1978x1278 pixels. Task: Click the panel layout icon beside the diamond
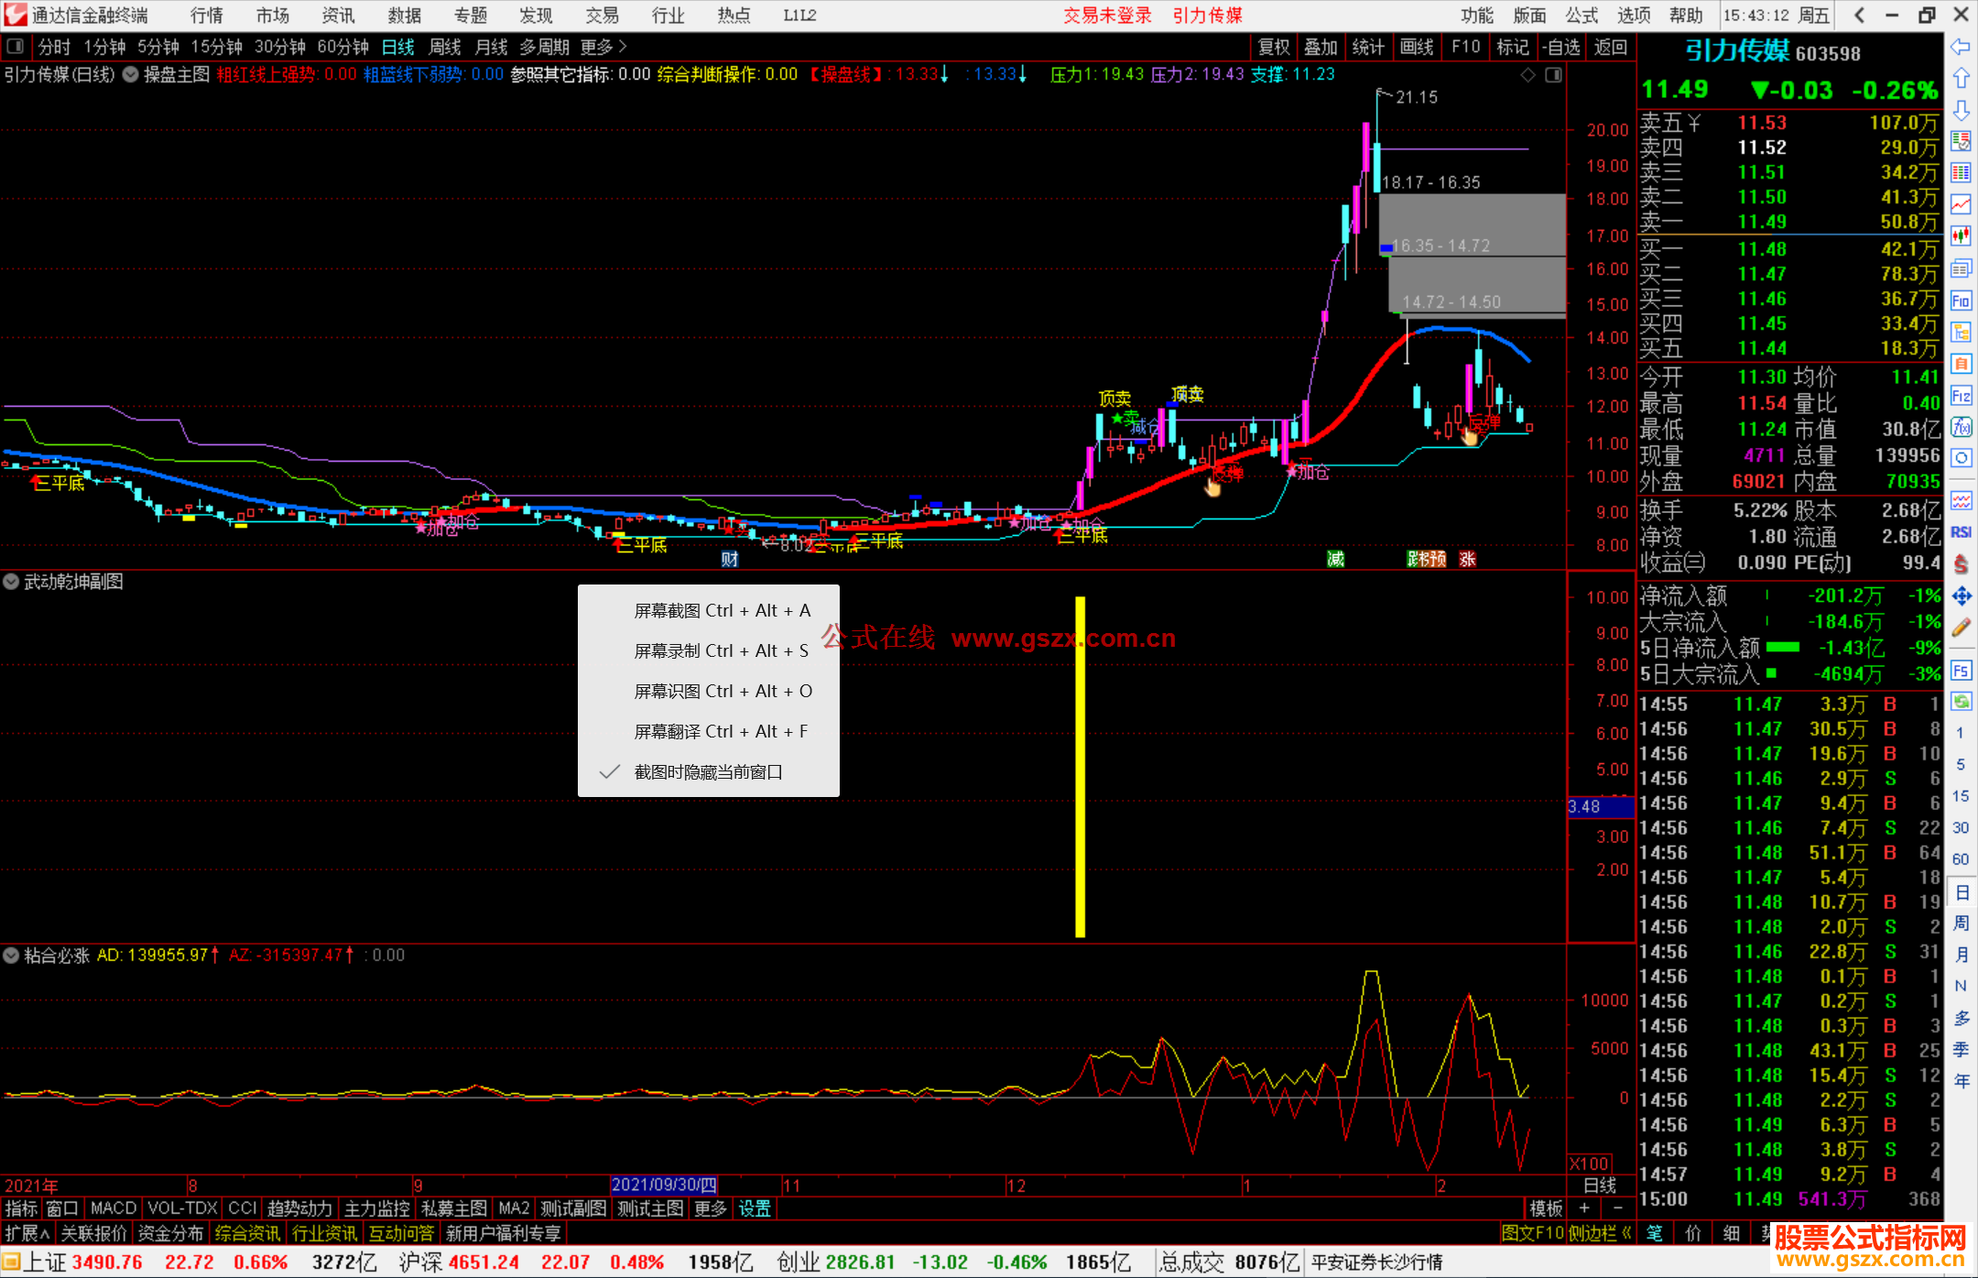(1553, 75)
